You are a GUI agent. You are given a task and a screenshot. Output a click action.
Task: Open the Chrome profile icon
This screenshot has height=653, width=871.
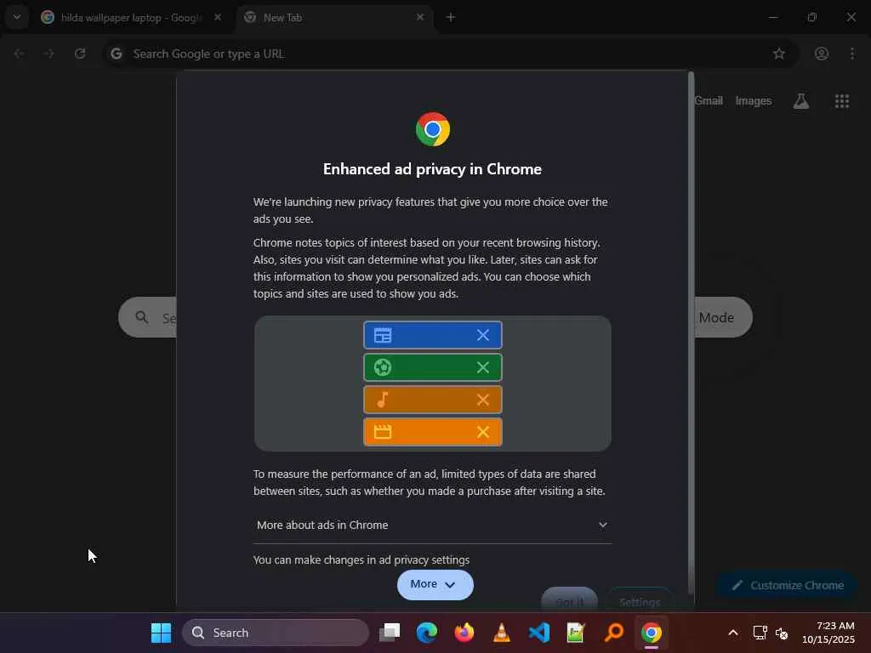(x=822, y=54)
